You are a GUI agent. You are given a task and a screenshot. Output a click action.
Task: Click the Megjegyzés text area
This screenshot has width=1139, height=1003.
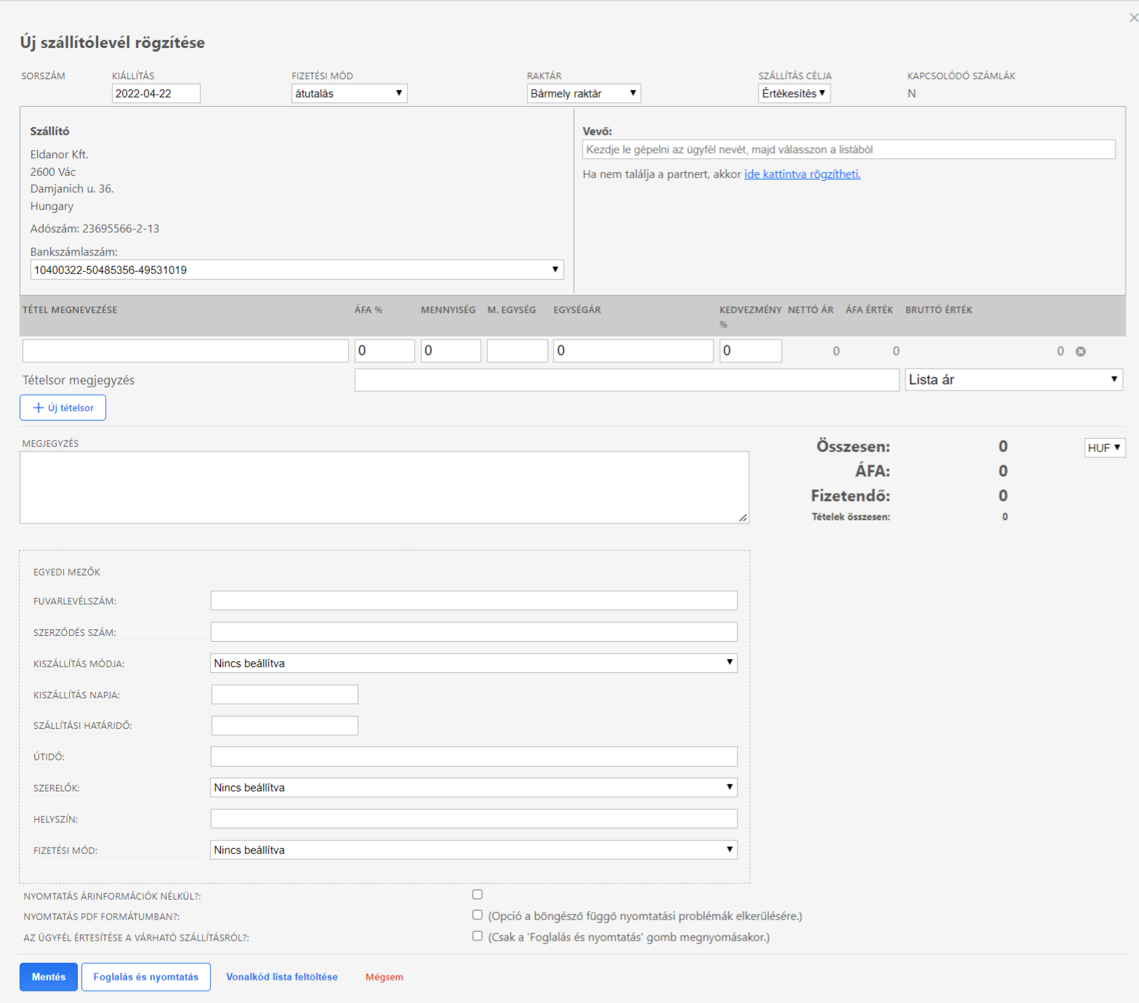385,488
